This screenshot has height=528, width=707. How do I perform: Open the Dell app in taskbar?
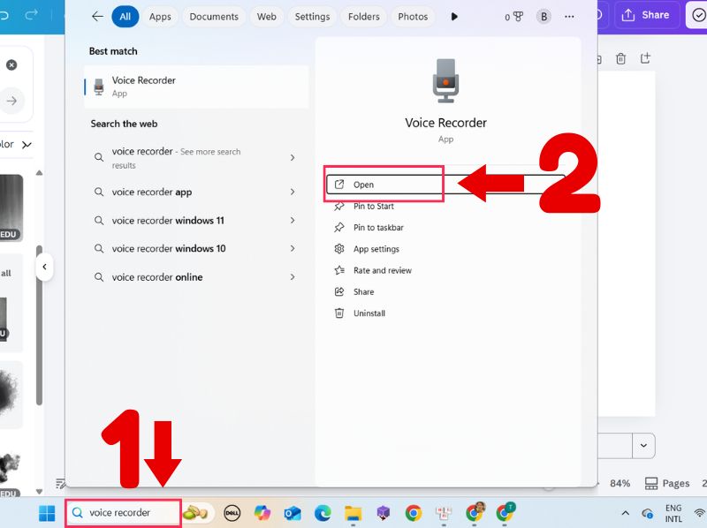(232, 513)
